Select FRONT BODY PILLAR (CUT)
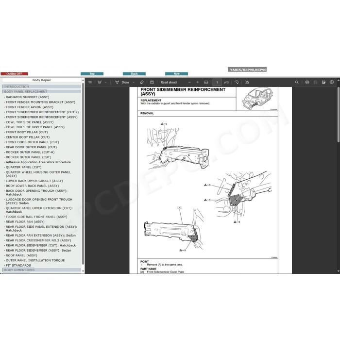The image size is (340, 340). pos(27,132)
